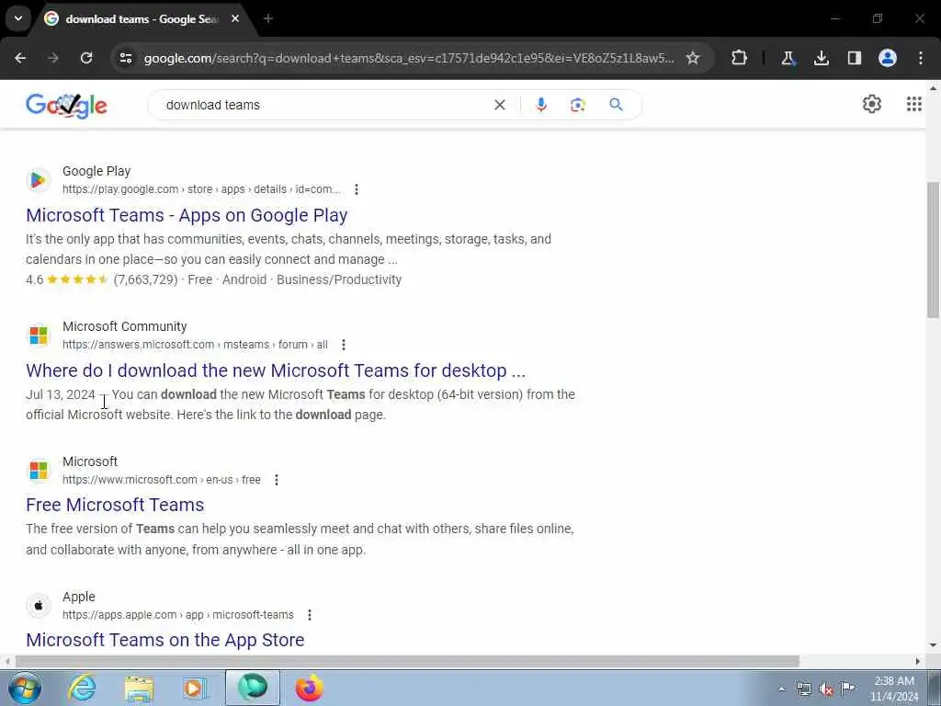The height and width of the screenshot is (706, 941).
Task: Click the Microsoft Community favicon
Action: tap(39, 335)
